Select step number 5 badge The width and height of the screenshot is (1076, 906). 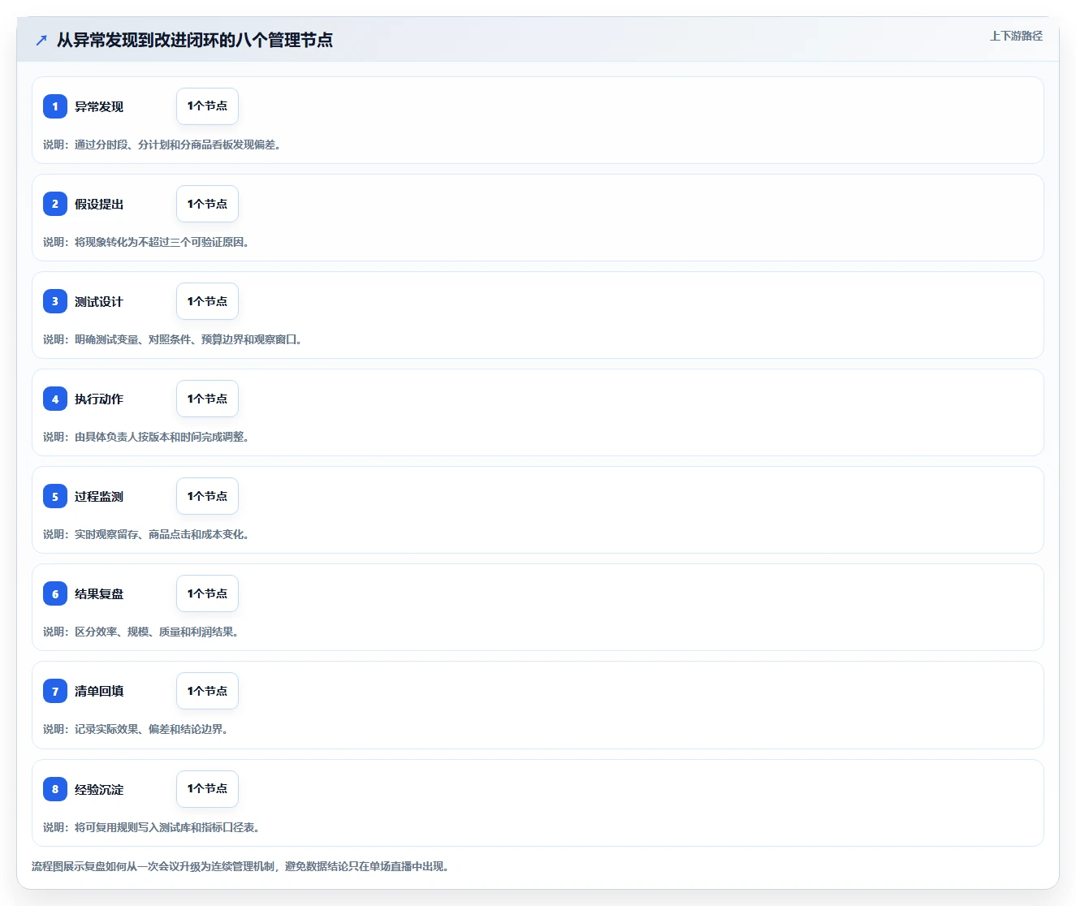[55, 496]
